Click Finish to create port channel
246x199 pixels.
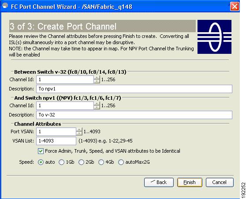pyautogui.click(x=190, y=182)
